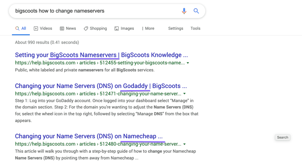This screenshot has height=168, width=302.
Task: Click the 512455-setting-your-bigscoots-name green URL
Action: [x=100, y=63]
